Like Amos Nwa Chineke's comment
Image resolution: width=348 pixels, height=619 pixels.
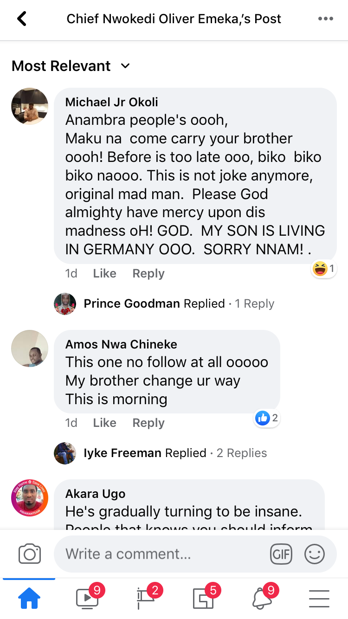pos(104,423)
